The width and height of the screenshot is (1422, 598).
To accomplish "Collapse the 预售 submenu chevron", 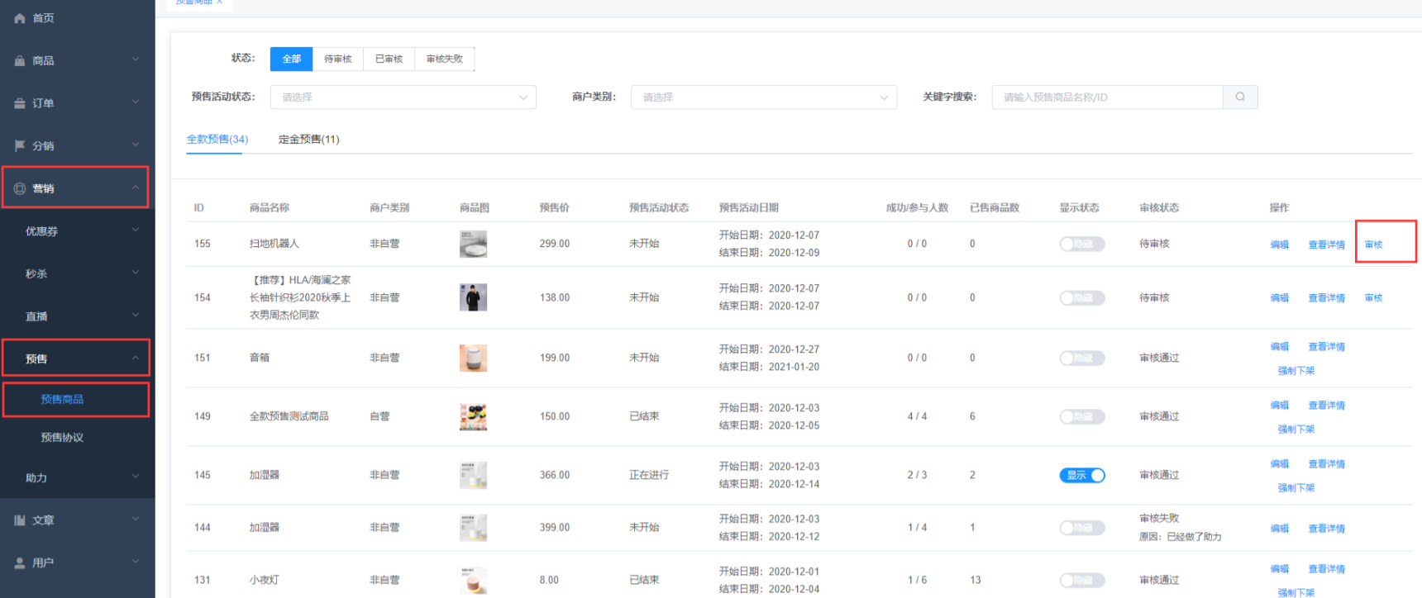I will click(136, 358).
